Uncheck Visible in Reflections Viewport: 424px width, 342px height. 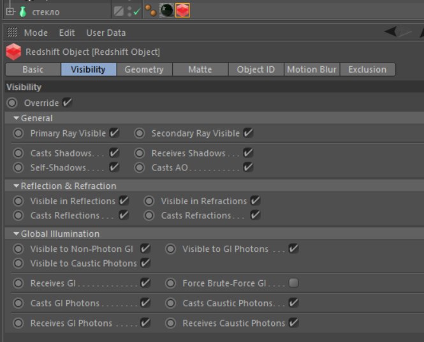(x=124, y=201)
